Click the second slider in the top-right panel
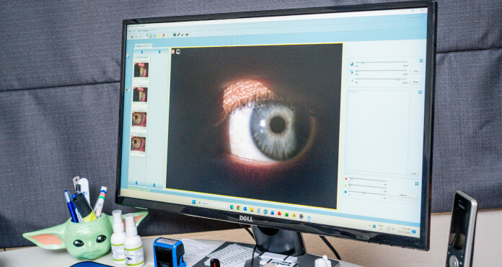502x267 pixels. pyautogui.click(x=381, y=71)
